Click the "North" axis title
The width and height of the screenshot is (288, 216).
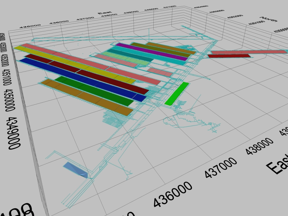(x=268, y=19)
